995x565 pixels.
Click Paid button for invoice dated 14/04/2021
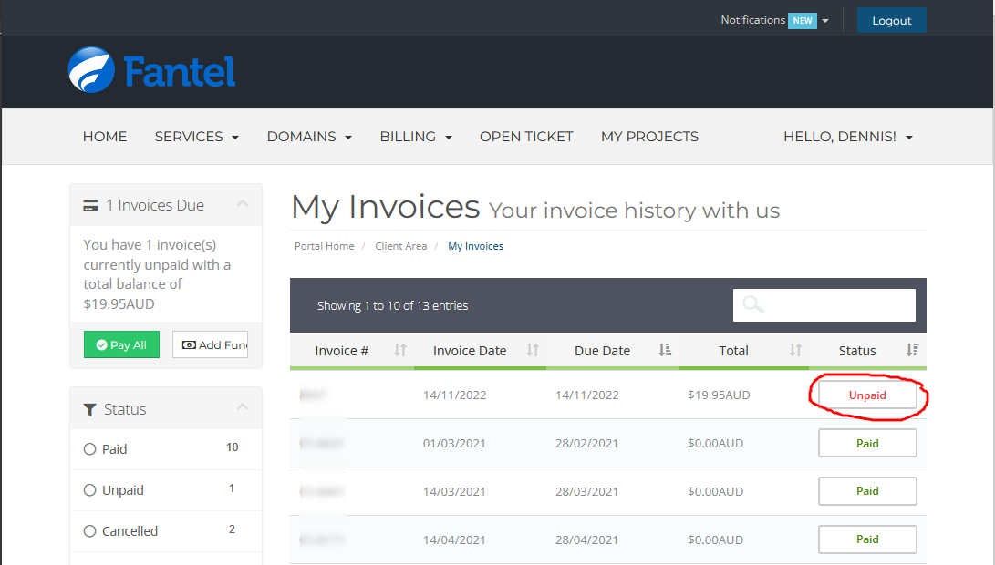pos(867,539)
